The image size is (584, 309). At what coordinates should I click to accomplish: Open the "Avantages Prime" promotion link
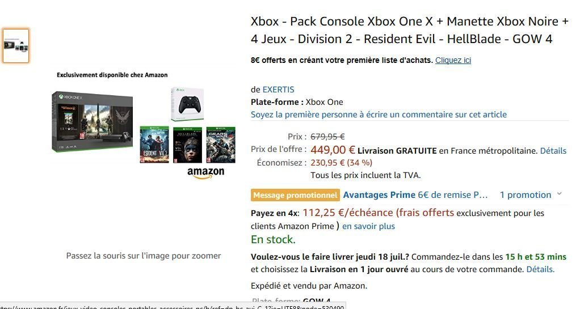(379, 195)
